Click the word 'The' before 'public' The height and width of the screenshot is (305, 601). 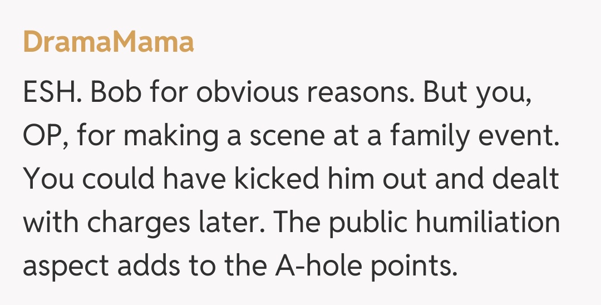pos(297,223)
